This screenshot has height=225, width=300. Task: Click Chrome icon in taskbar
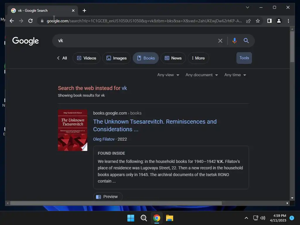click(x=157, y=218)
